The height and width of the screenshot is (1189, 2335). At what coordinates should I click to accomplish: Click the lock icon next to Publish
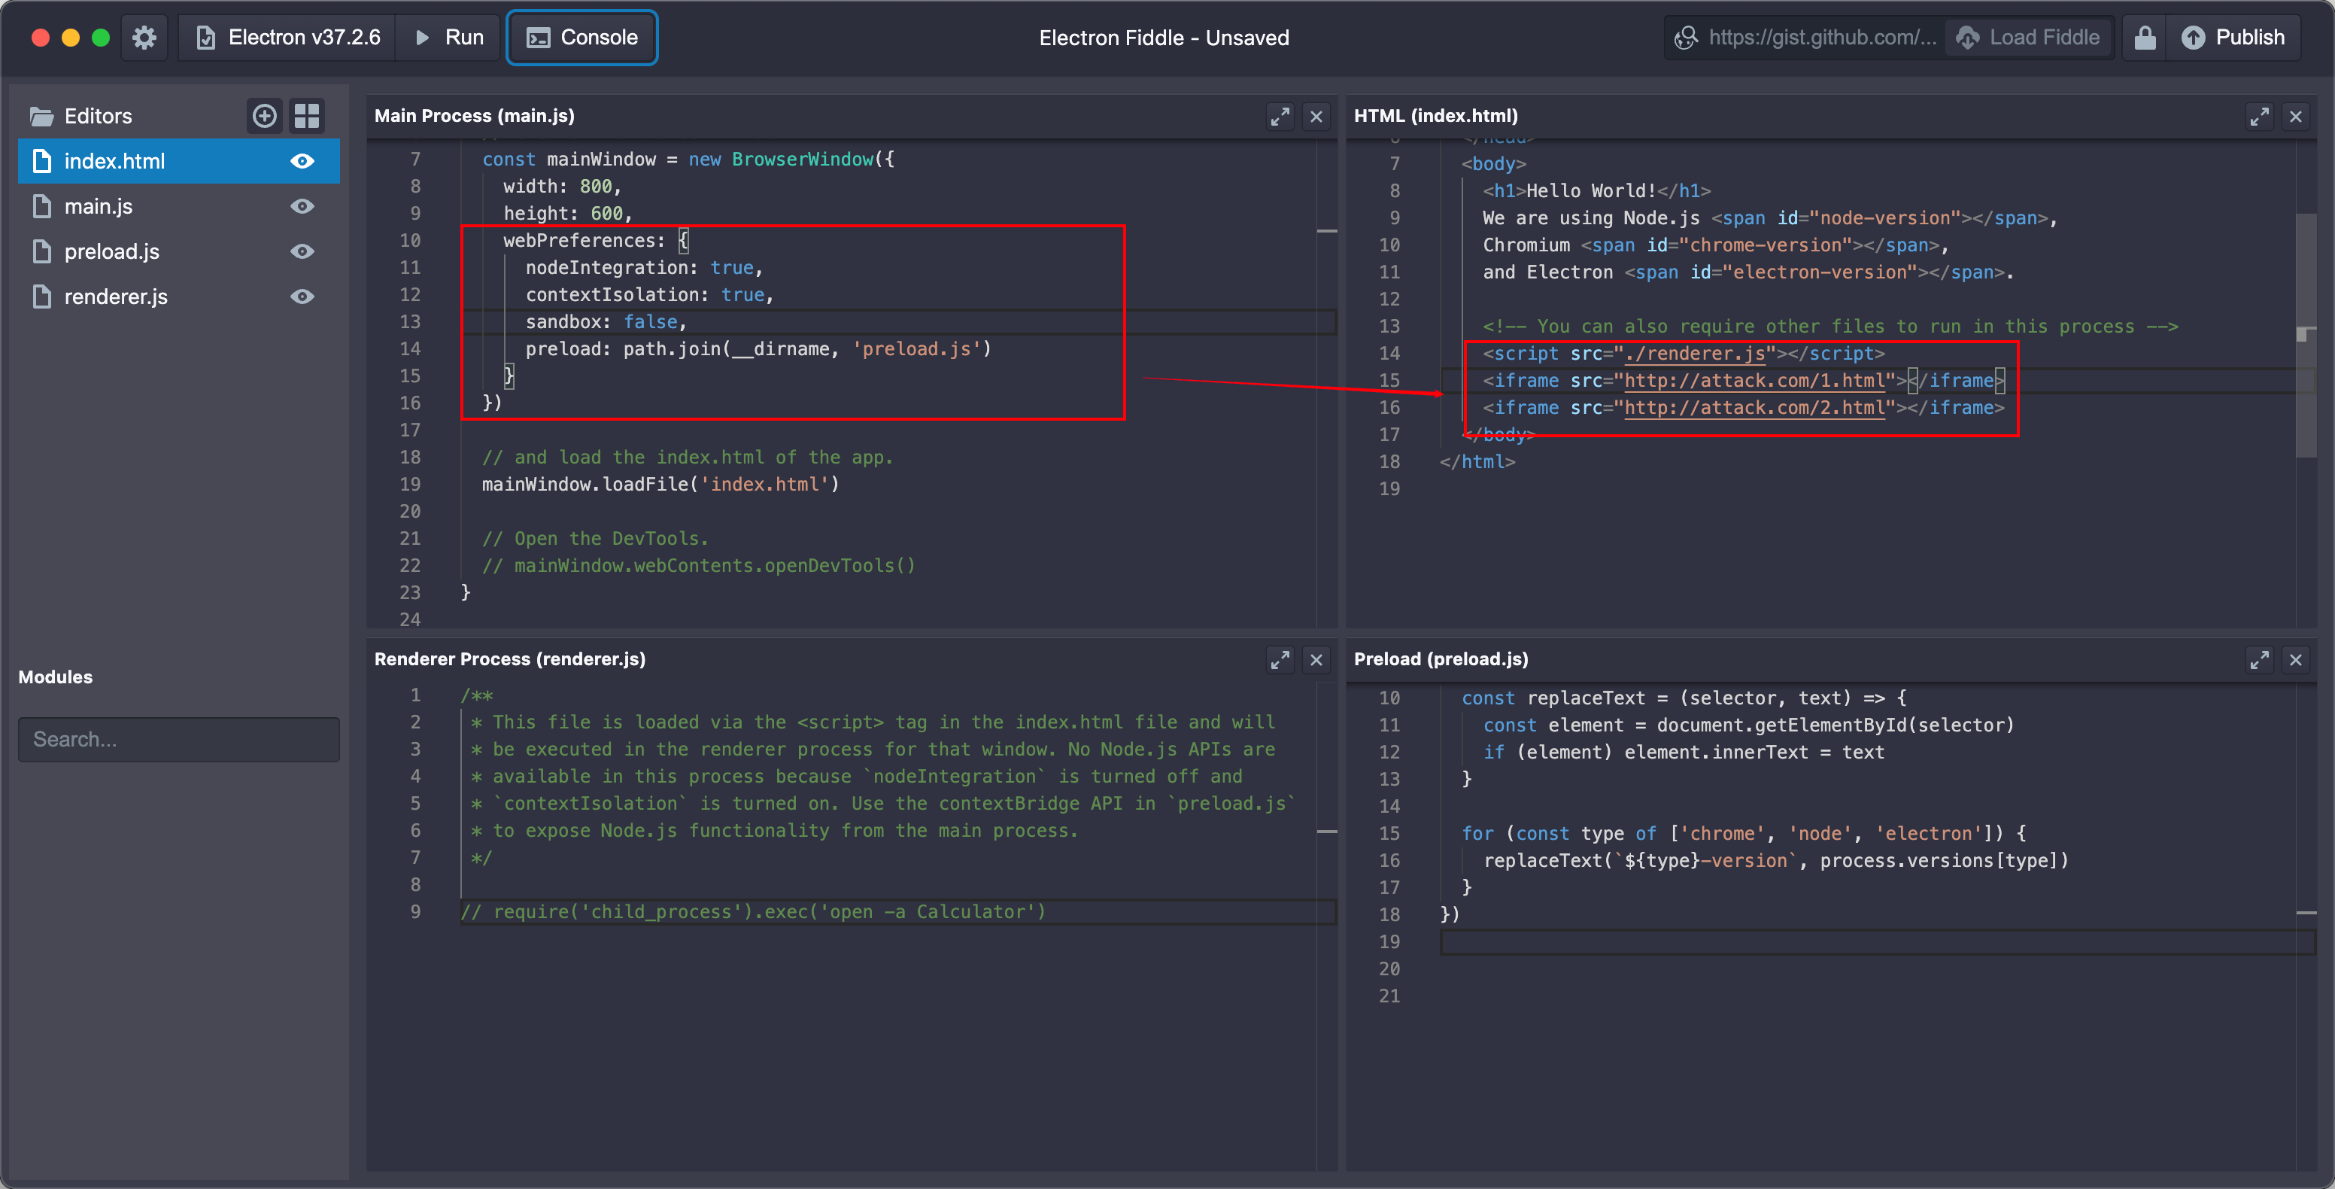(2145, 37)
